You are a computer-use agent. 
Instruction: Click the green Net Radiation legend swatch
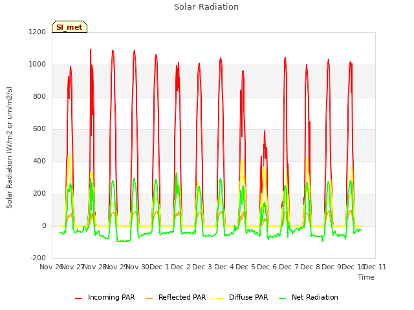283,298
